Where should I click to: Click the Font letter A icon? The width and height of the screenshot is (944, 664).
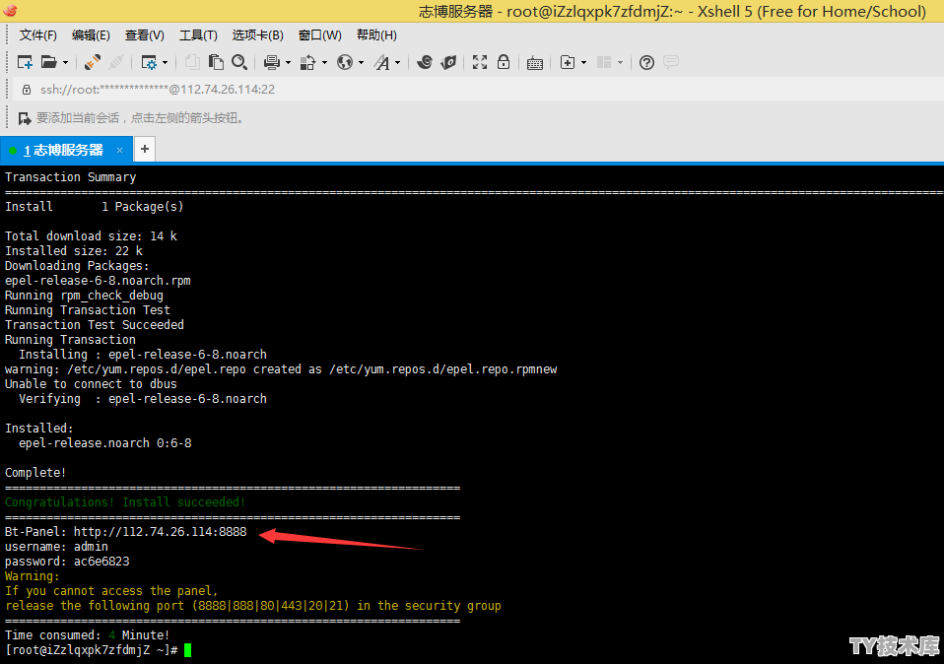coord(381,62)
